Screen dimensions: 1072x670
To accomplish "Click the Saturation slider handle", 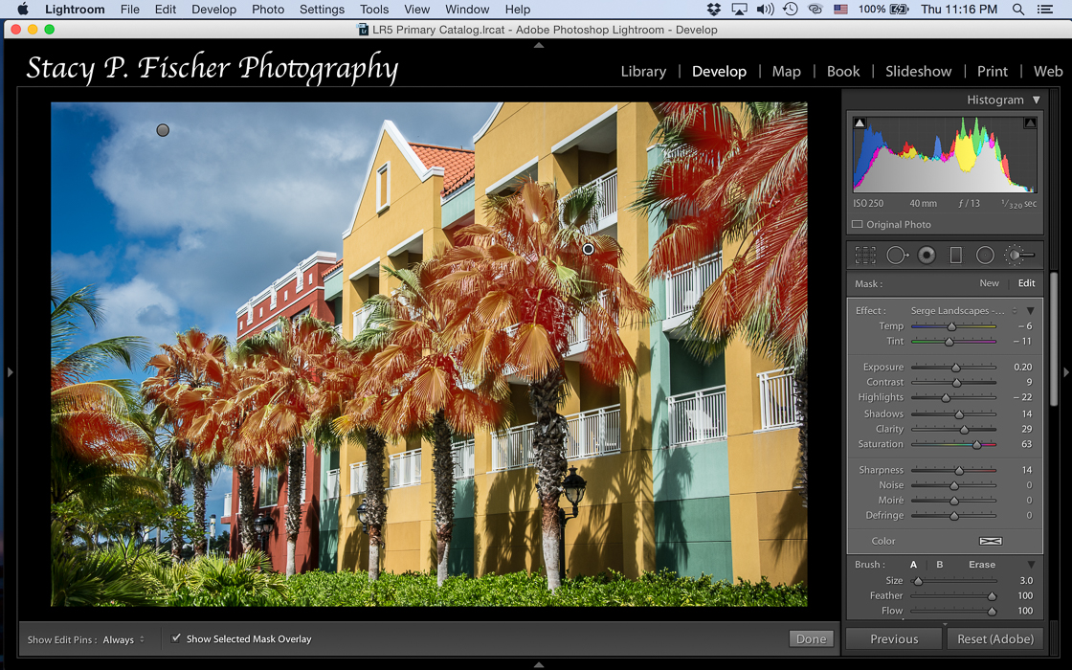I will click(977, 445).
